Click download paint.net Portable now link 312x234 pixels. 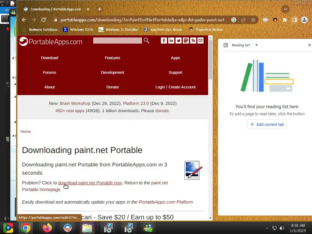coord(90,183)
